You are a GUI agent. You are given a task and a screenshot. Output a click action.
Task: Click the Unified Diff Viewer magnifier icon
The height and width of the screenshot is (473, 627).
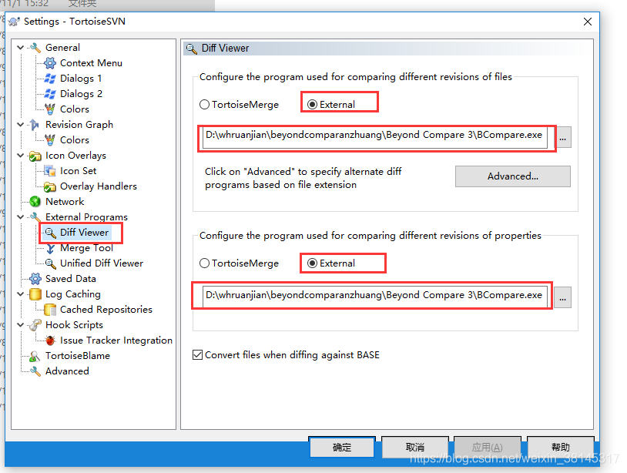click(50, 263)
